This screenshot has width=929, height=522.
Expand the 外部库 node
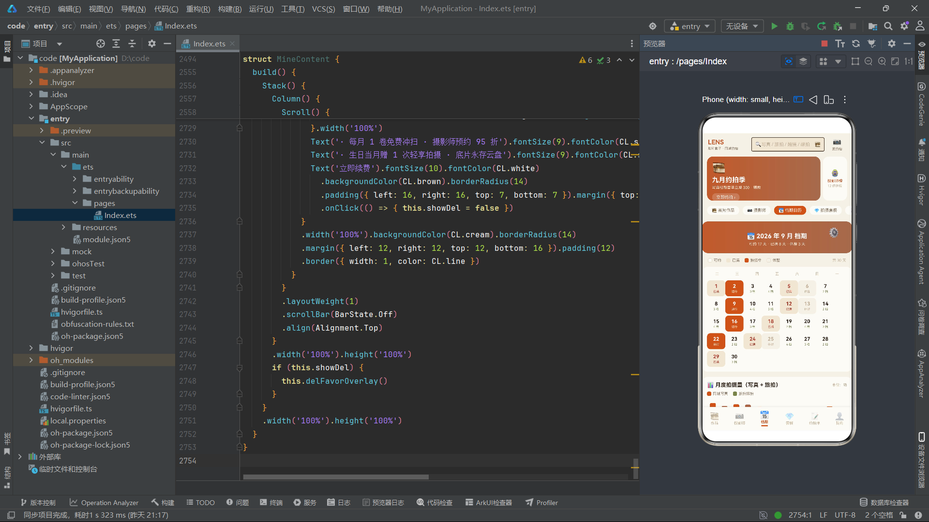pyautogui.click(x=20, y=457)
